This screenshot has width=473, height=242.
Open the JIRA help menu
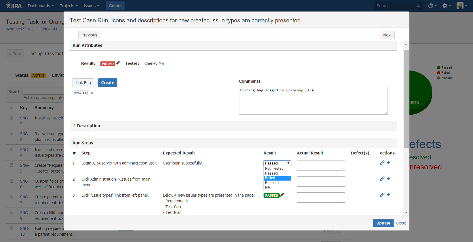click(x=432, y=6)
